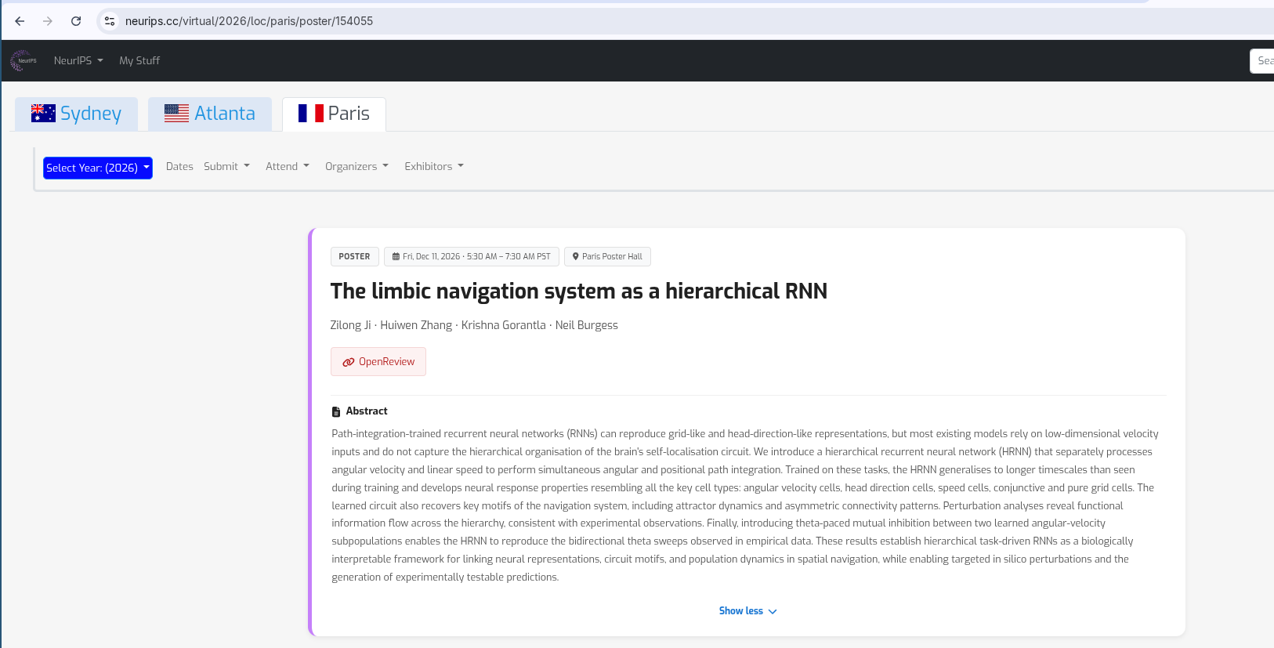Click author name Neil Burgess

[587, 325]
